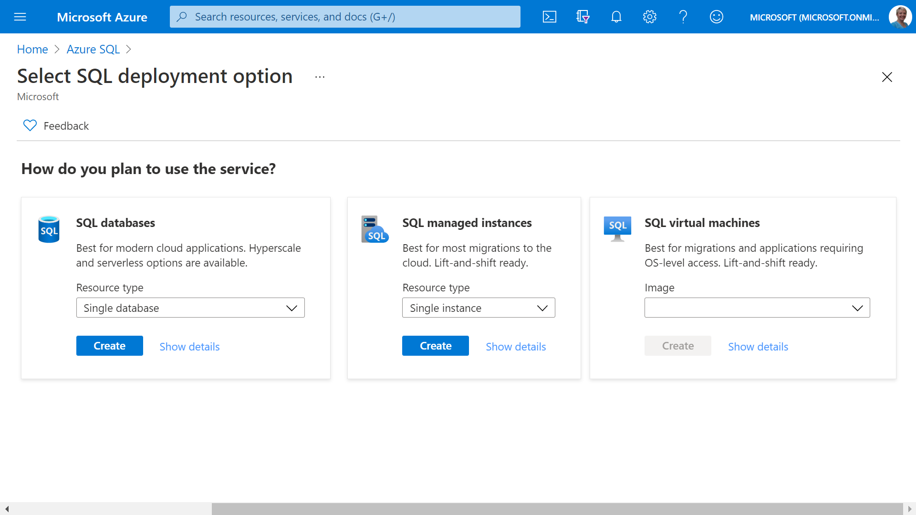The width and height of the screenshot is (916, 515).
Task: Click the feedback smiley icon
Action: pos(716,17)
